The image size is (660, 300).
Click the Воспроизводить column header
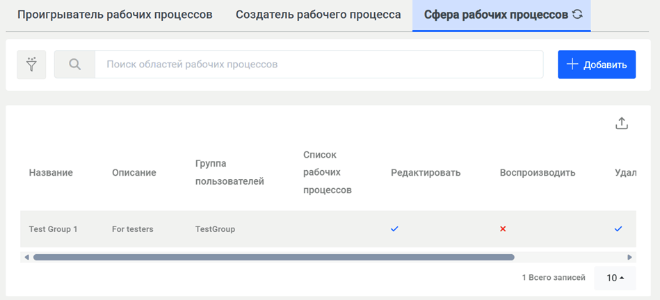coord(538,173)
